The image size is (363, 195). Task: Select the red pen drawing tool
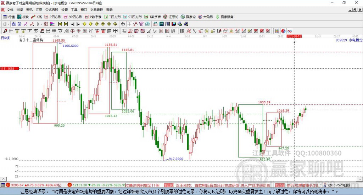(5, 31)
